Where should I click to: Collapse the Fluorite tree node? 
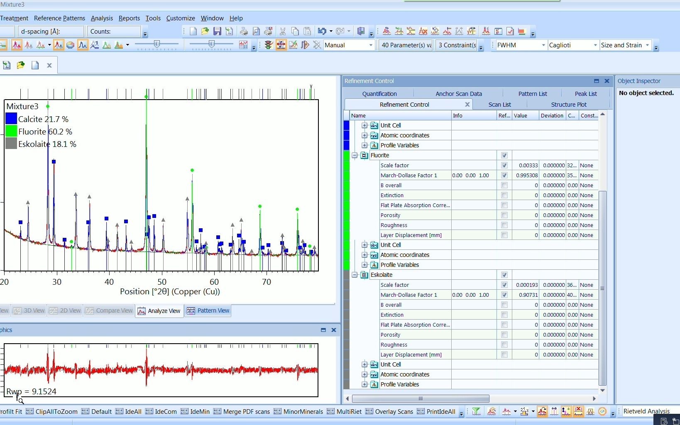point(355,155)
